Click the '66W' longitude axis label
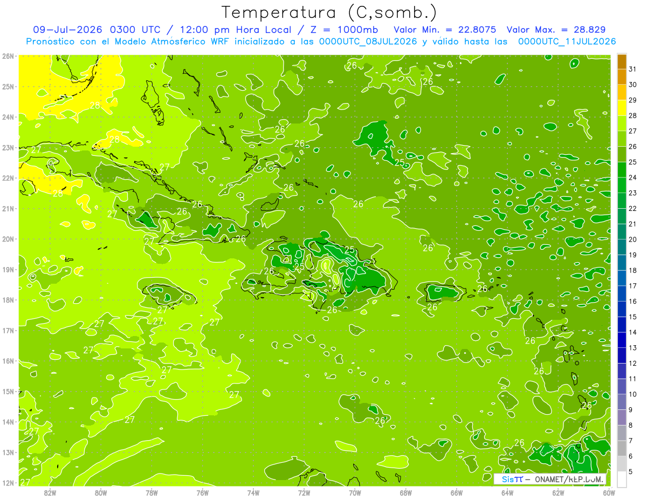 click(456, 492)
